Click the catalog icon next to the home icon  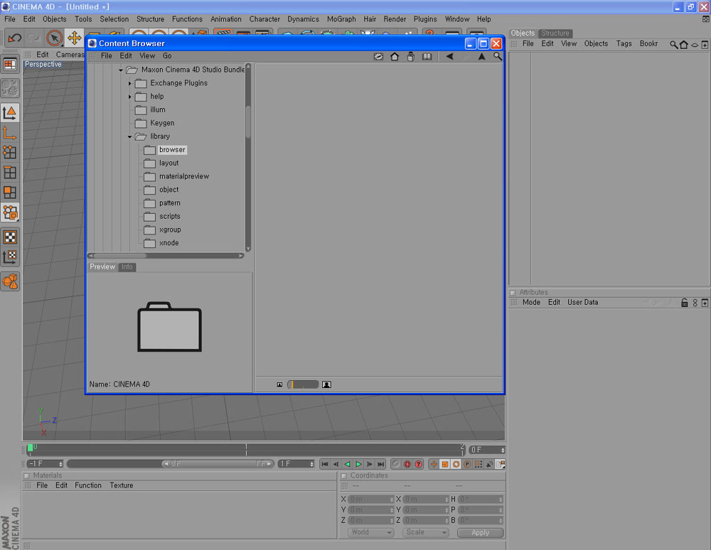(x=410, y=57)
